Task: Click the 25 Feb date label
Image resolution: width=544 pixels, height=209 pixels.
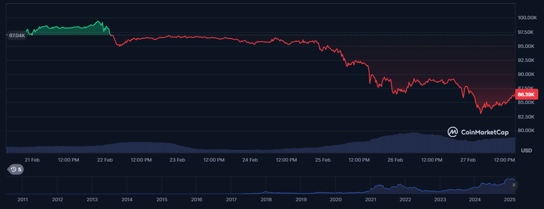Action: click(x=323, y=160)
